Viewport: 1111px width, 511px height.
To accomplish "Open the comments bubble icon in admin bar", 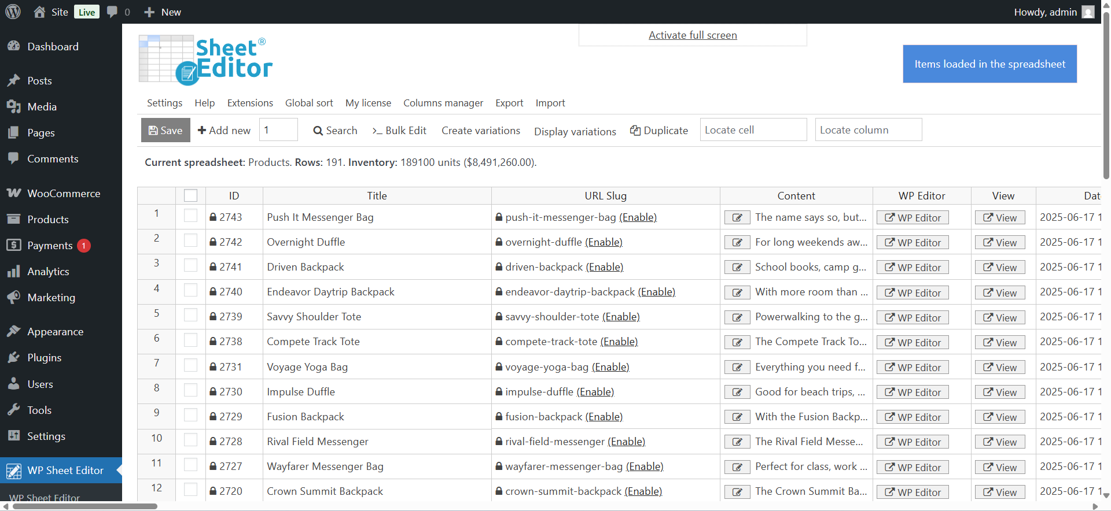I will coord(112,12).
